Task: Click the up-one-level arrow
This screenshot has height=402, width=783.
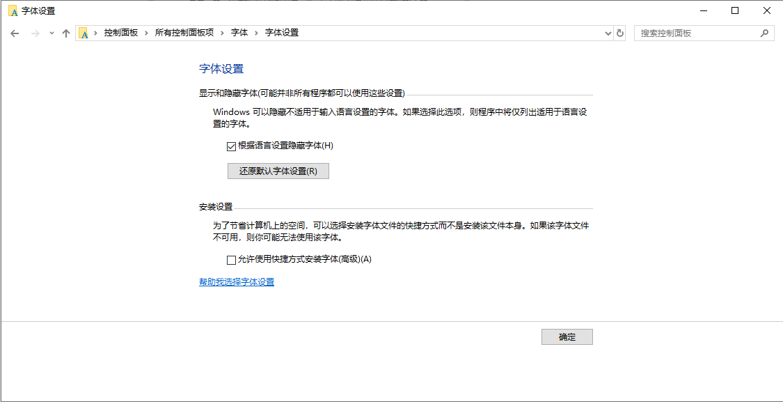Action: (x=66, y=33)
